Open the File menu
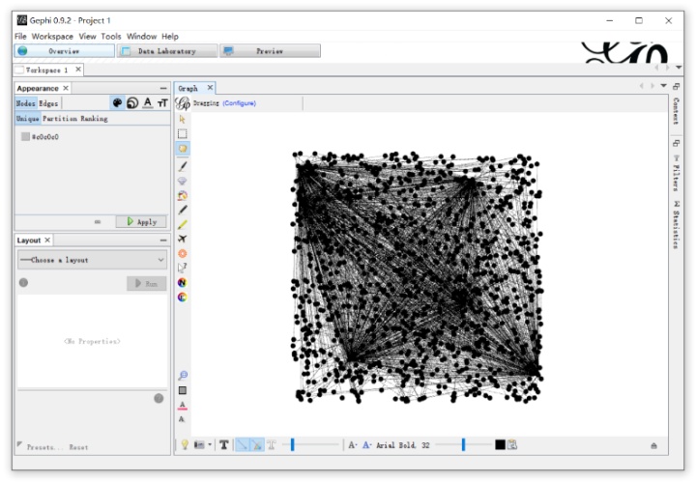 pos(20,37)
